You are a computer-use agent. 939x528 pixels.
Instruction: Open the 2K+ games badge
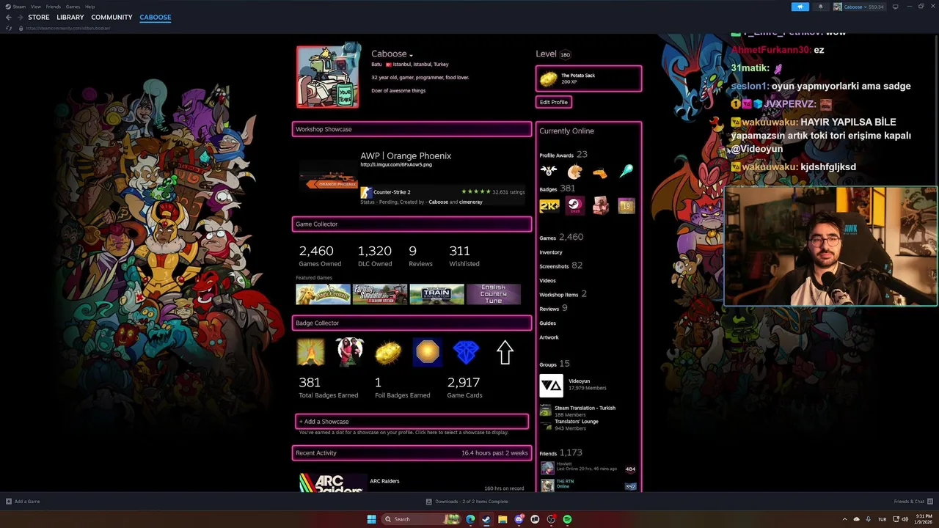coord(549,206)
